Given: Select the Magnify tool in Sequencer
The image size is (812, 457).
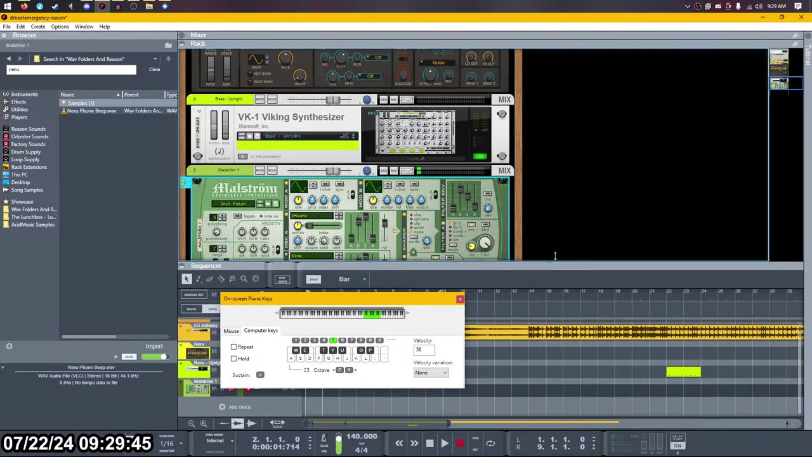Looking at the screenshot, I should 244,279.
